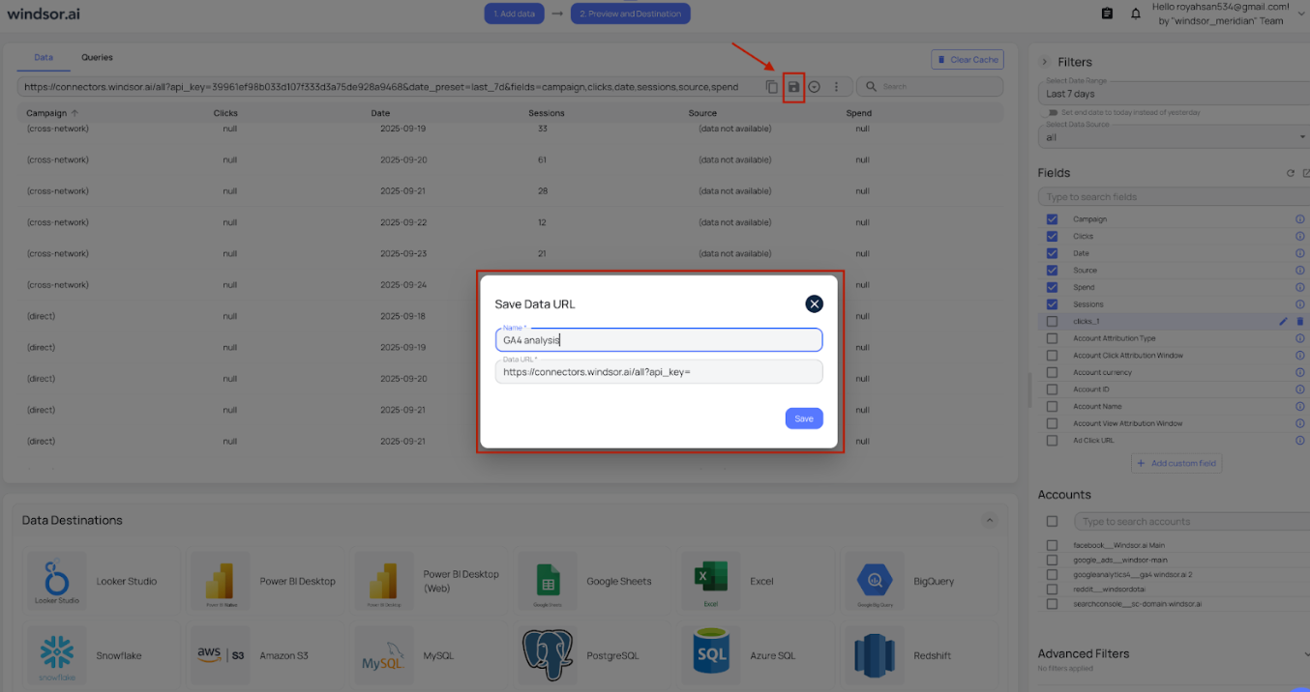Save the data URL in the dialog
1310x692 pixels.
tap(803, 418)
